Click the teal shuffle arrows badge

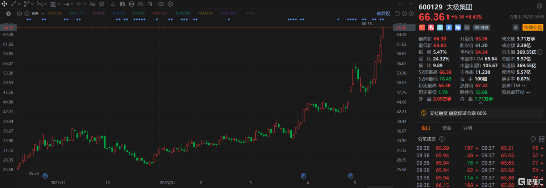click(x=440, y=27)
